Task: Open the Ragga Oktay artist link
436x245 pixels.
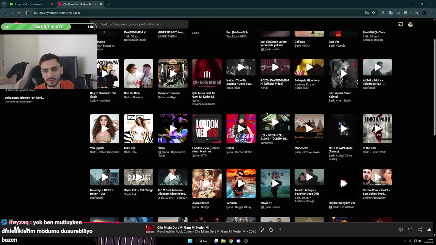Action: pos(243,207)
